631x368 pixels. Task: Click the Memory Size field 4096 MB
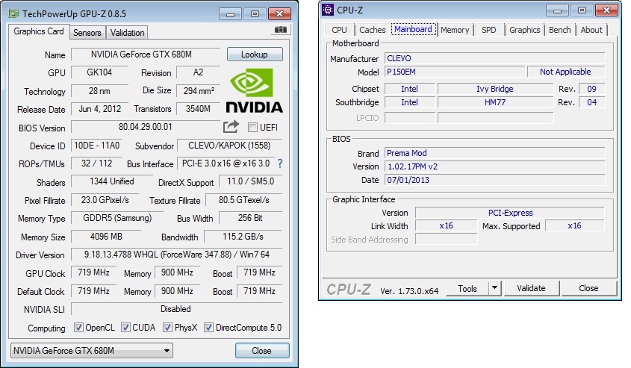pos(106,237)
